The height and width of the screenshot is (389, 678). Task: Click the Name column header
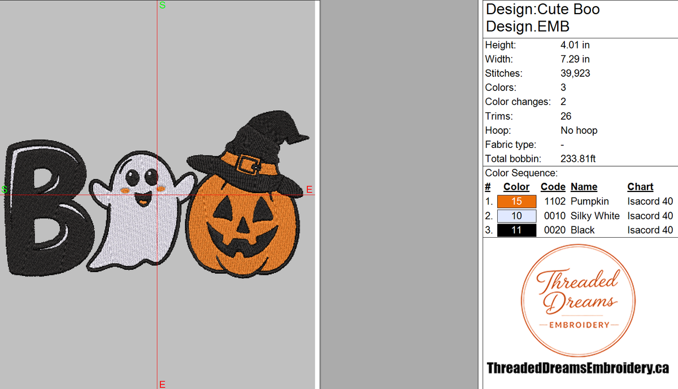(x=584, y=187)
